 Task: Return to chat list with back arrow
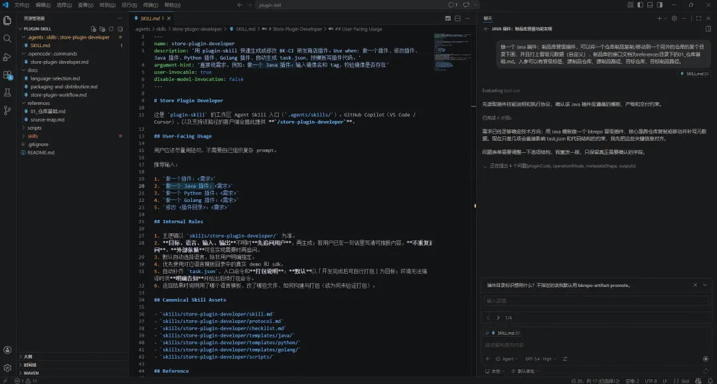(x=485, y=29)
